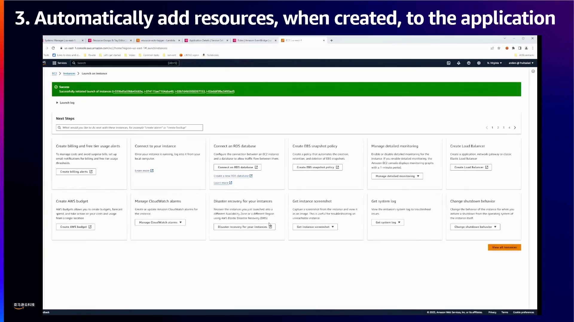Open Change shutdown behavior dropdown
The image size is (574, 322).
point(475,227)
